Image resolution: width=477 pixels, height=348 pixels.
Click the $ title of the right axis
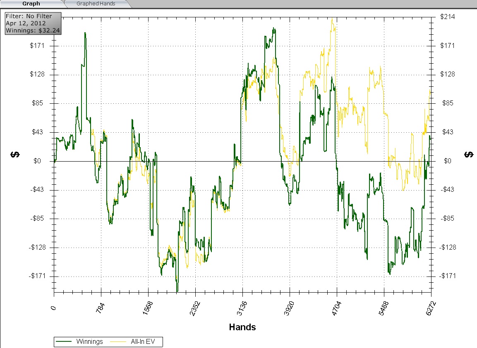pos(469,155)
